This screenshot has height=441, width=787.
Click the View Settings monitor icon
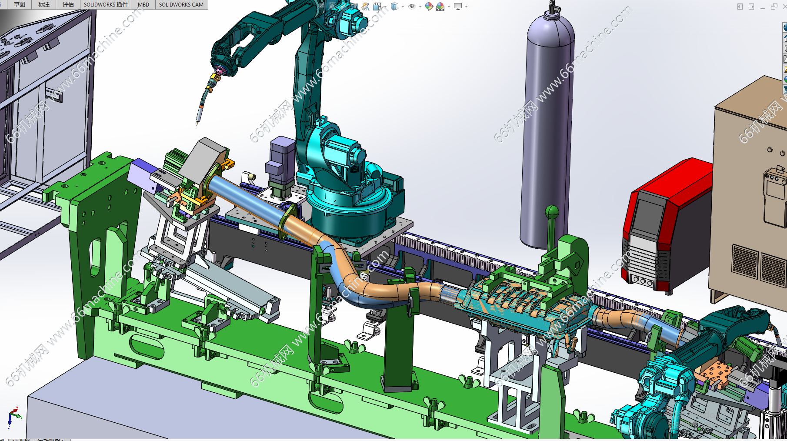pyautogui.click(x=457, y=6)
